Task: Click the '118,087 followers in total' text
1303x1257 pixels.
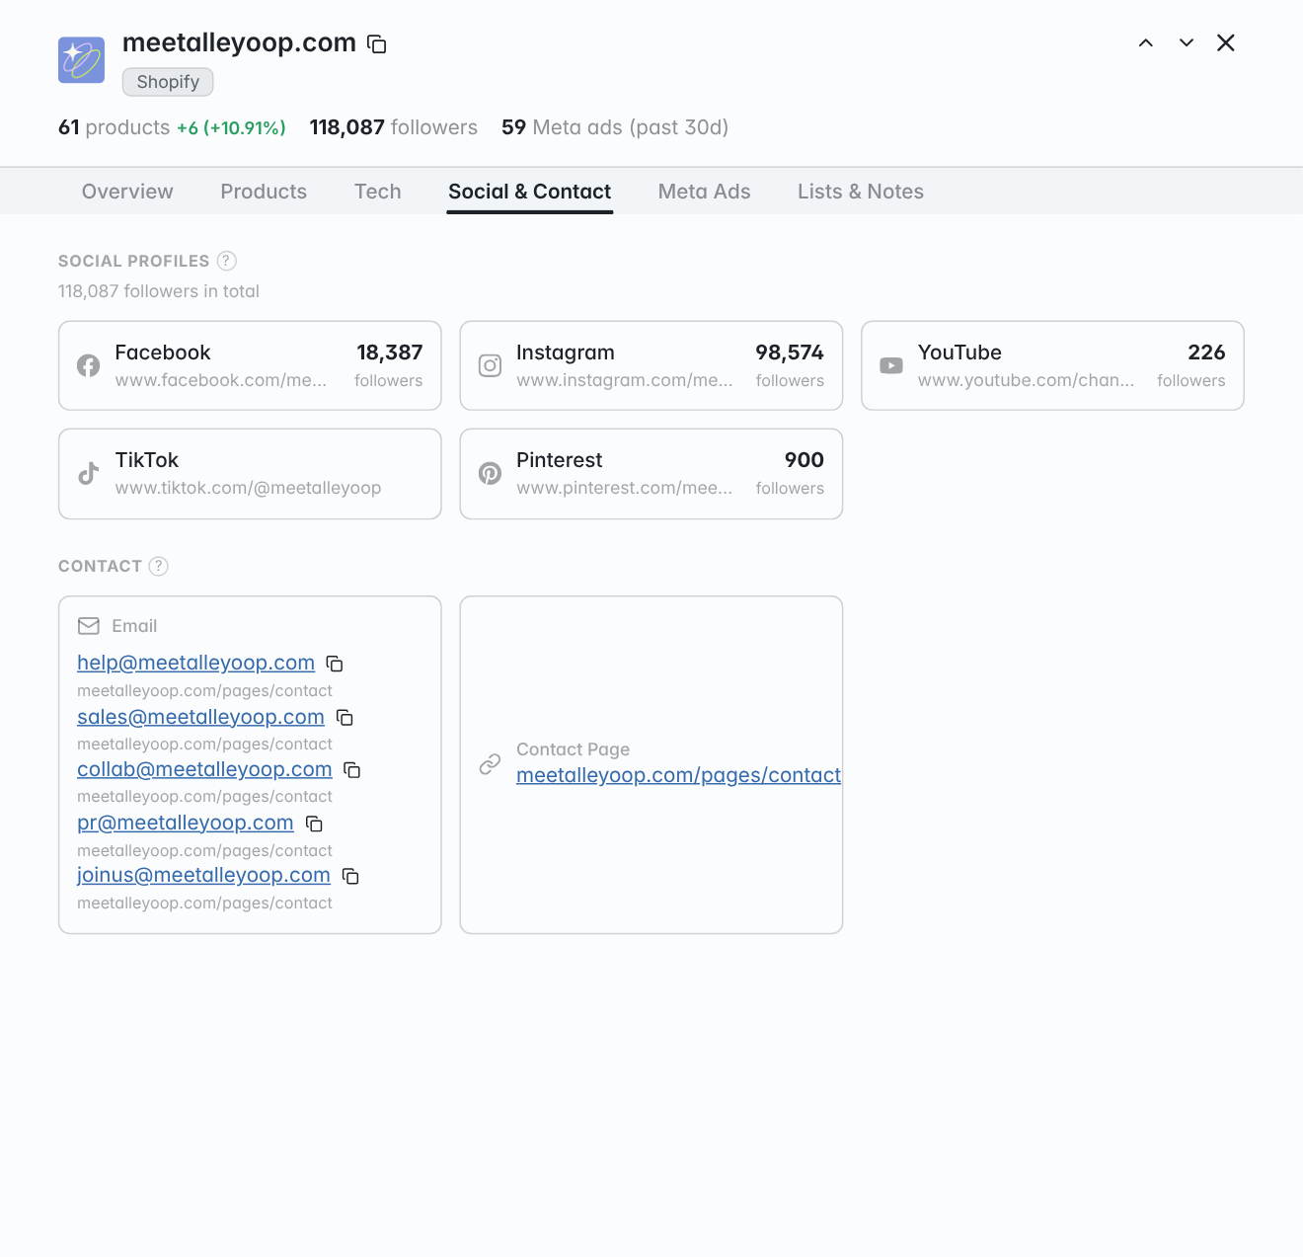Action: [x=159, y=291]
